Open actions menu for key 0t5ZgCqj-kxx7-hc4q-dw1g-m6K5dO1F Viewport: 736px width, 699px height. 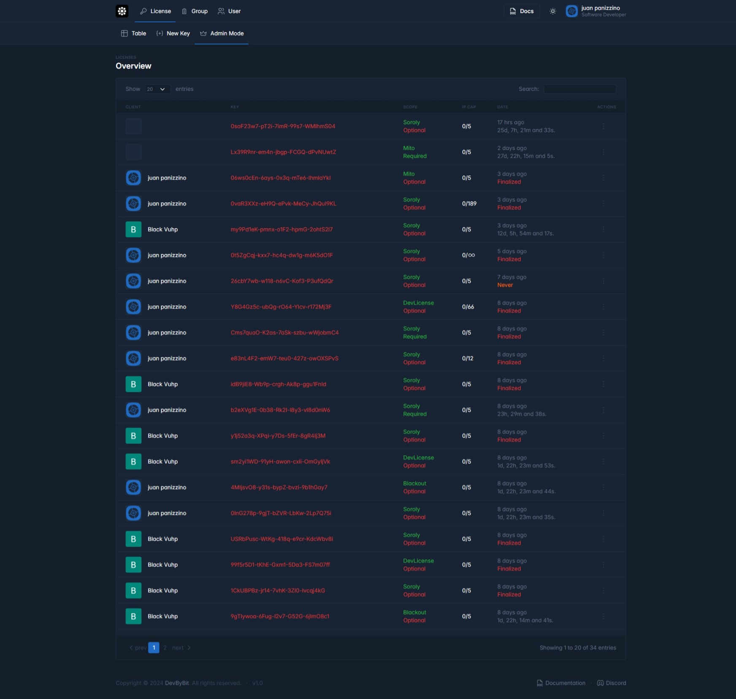coord(603,255)
